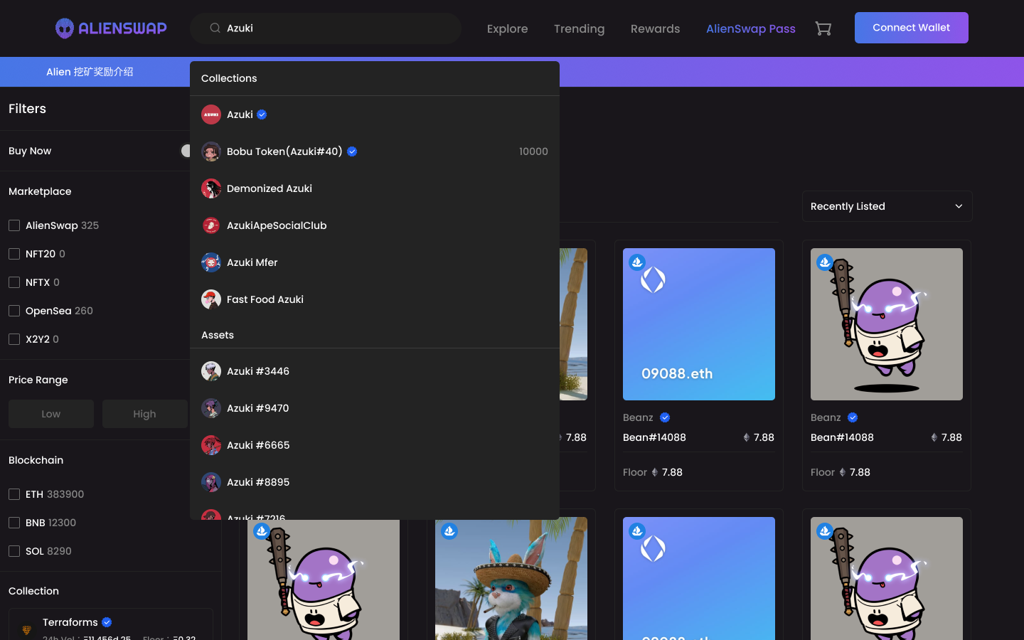Check the AlienSwap marketplace checkbox

point(14,225)
